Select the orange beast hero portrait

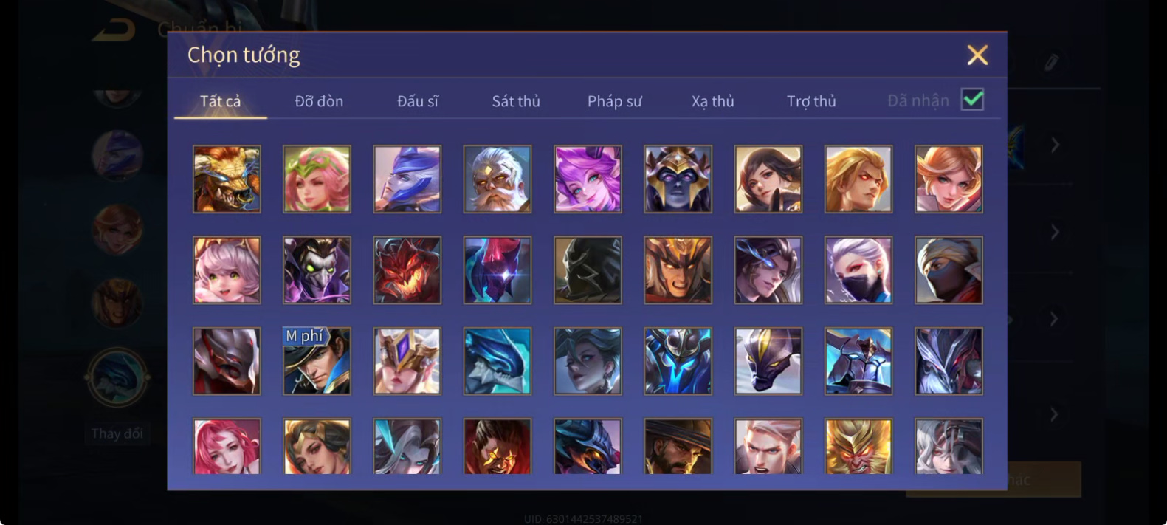tap(227, 179)
